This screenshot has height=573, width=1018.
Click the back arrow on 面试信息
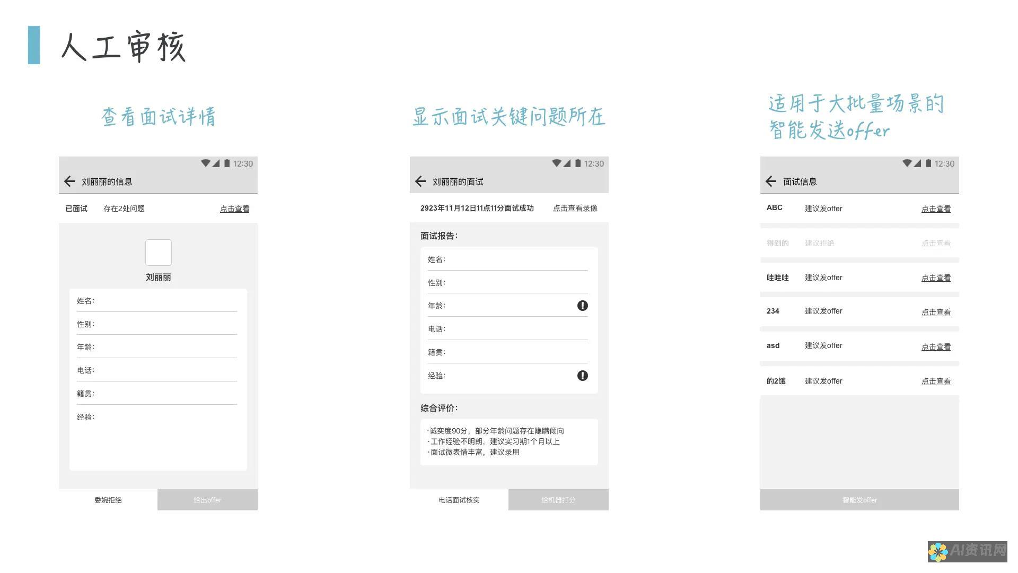768,183
